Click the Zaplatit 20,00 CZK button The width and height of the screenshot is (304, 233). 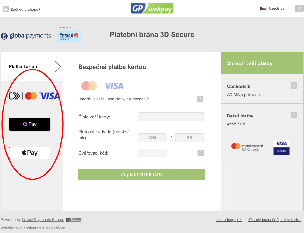pyautogui.click(x=142, y=174)
